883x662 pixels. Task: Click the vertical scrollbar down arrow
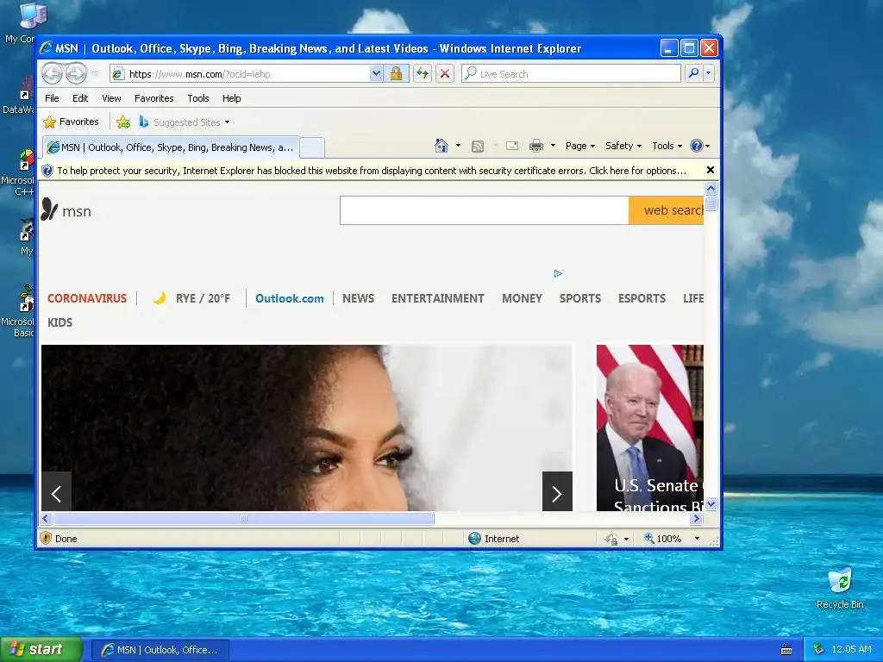(711, 504)
